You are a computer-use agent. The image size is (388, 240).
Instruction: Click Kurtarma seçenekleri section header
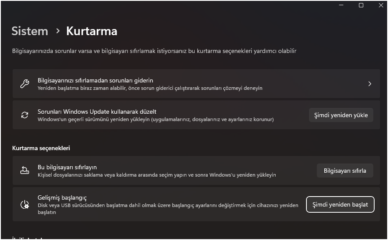click(x=41, y=148)
